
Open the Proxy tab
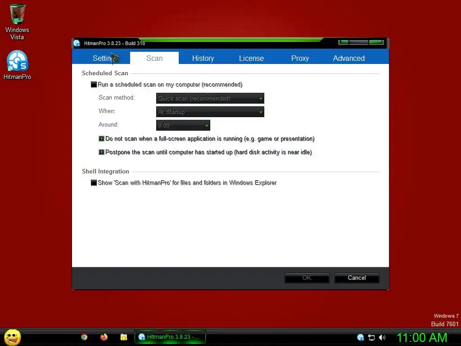tap(300, 58)
